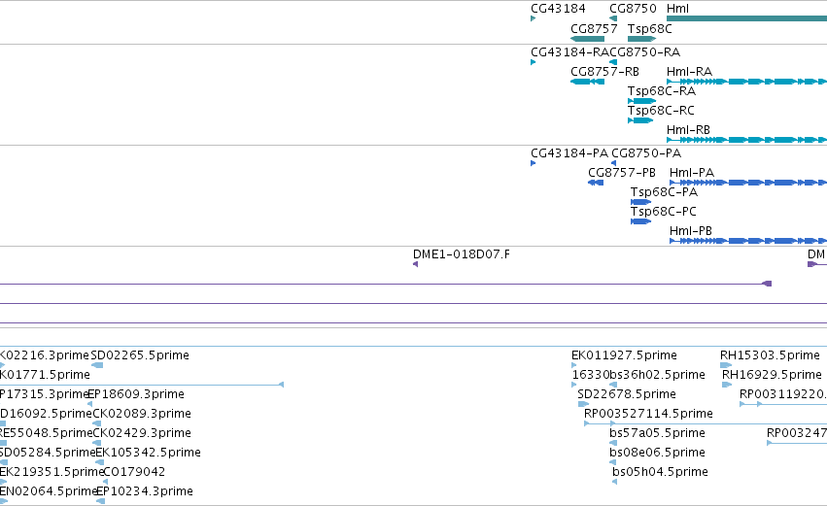The width and height of the screenshot is (827, 506).
Task: Select the DME1-018D07.F feature label
Action: point(462,254)
